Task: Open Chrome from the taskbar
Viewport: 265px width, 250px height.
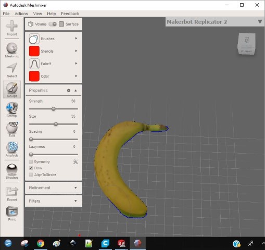Action: coord(41,243)
